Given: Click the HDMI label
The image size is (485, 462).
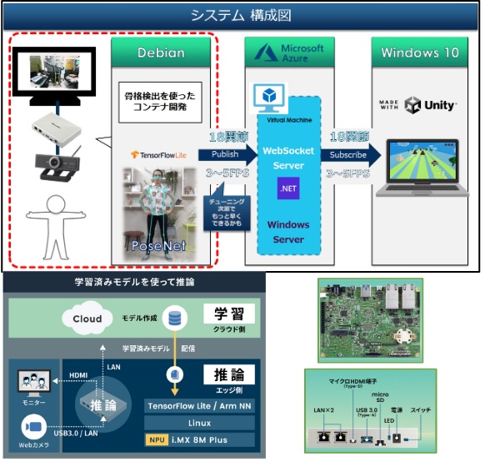Looking at the screenshot, I should 78,375.
